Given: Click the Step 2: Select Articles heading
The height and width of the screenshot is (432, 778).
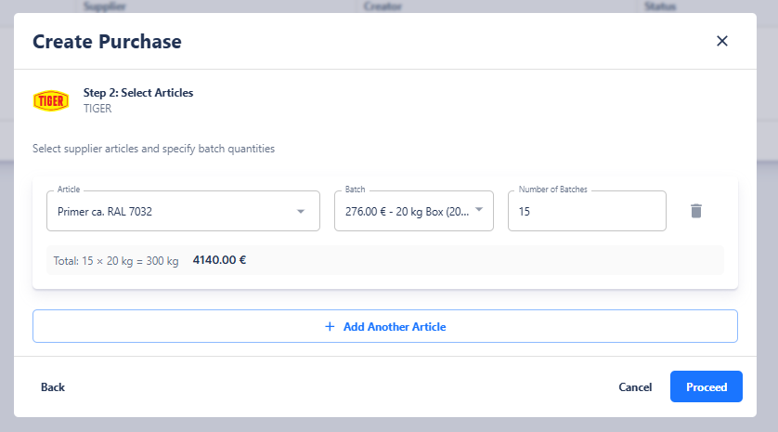Looking at the screenshot, I should [138, 93].
